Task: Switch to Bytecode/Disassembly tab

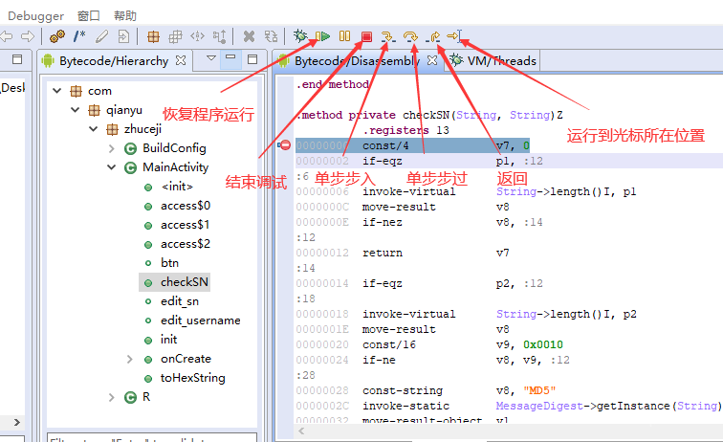Action: 357,61
